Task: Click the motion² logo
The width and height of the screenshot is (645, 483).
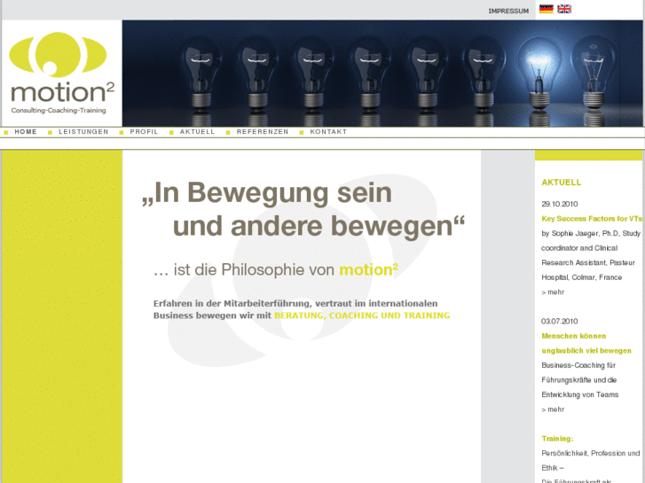Action: point(62,73)
